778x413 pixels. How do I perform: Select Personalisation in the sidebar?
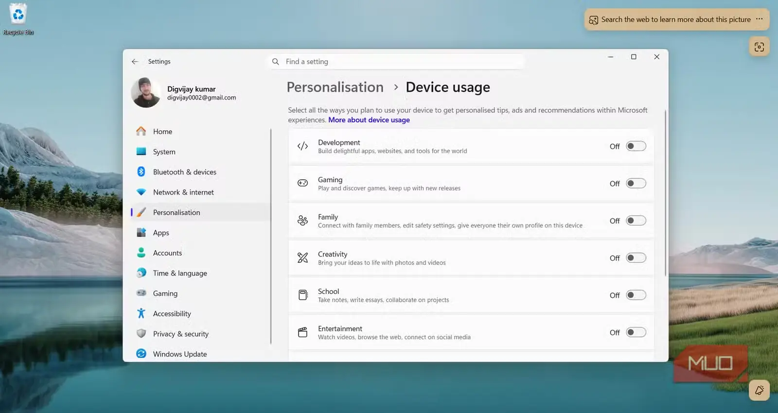click(200, 212)
